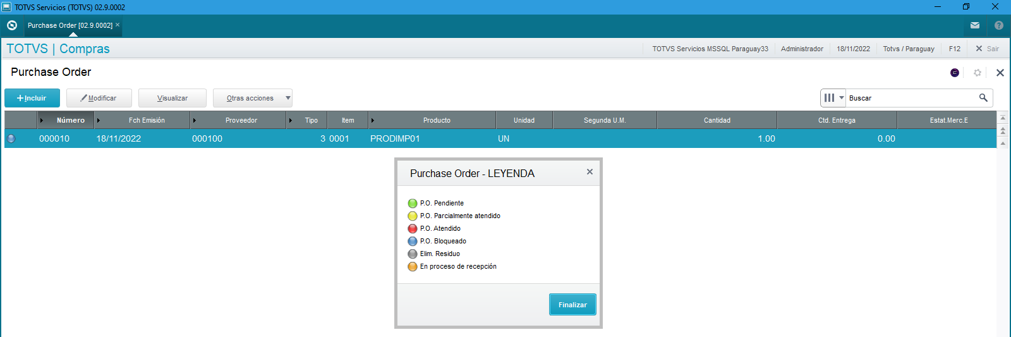Click the Finalizar button
The image size is (1011, 337).
point(572,304)
